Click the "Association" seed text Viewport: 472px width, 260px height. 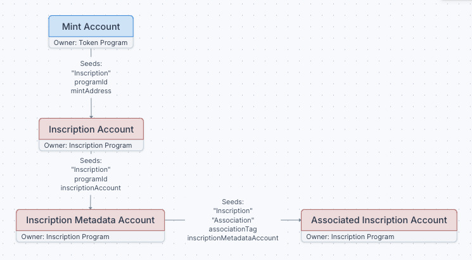click(x=233, y=219)
